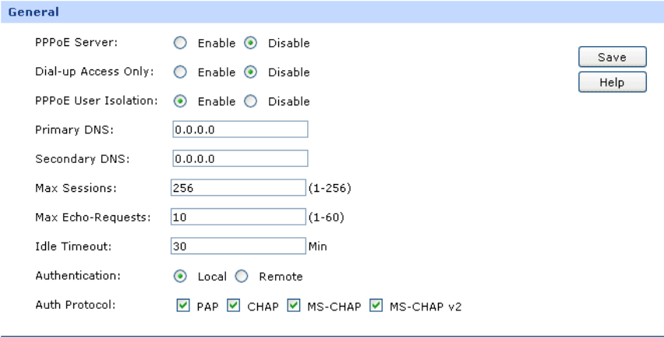This screenshot has width=664, height=337.
Task: Uncheck the PAP auth protocol
Action: [182, 304]
